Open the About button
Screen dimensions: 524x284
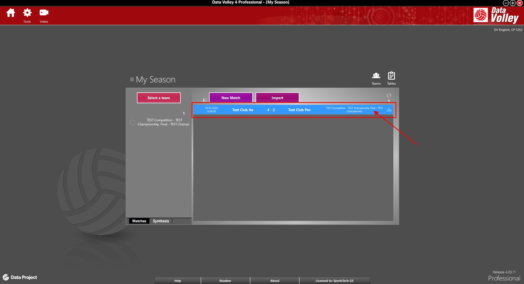click(275, 281)
